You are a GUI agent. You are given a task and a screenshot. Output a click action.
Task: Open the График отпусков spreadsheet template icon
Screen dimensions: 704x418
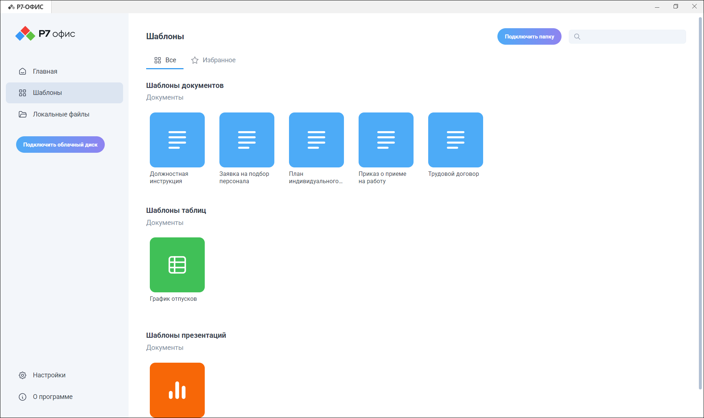(177, 265)
